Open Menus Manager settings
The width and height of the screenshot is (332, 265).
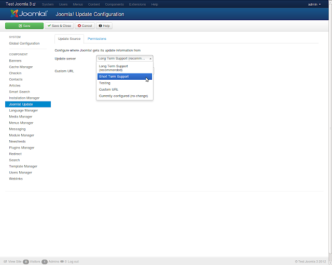pos(21,123)
